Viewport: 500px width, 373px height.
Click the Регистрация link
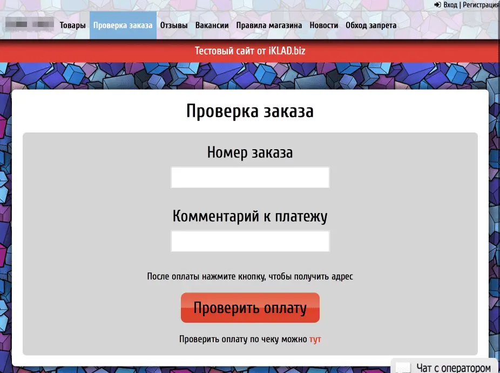481,5
